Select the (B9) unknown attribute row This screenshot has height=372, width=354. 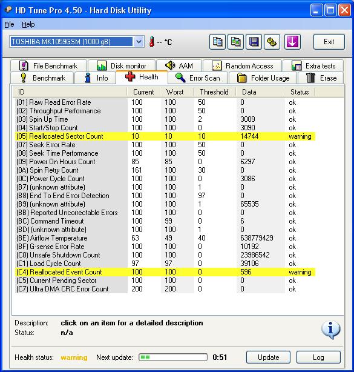[165, 204]
